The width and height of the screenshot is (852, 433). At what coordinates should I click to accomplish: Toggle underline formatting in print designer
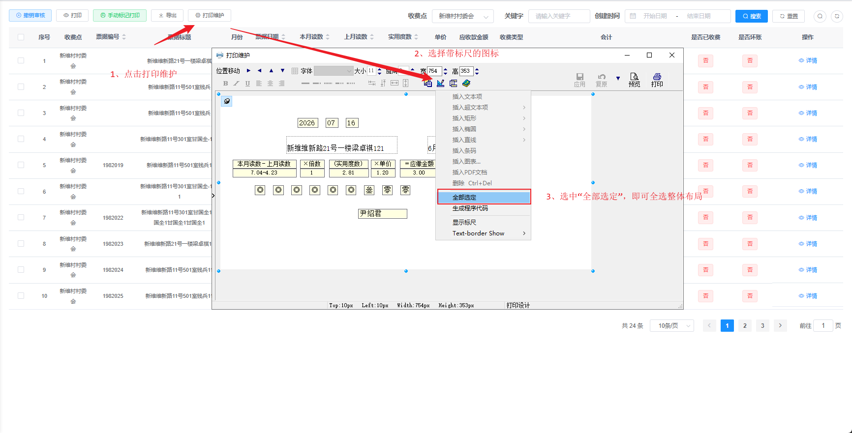click(x=247, y=84)
